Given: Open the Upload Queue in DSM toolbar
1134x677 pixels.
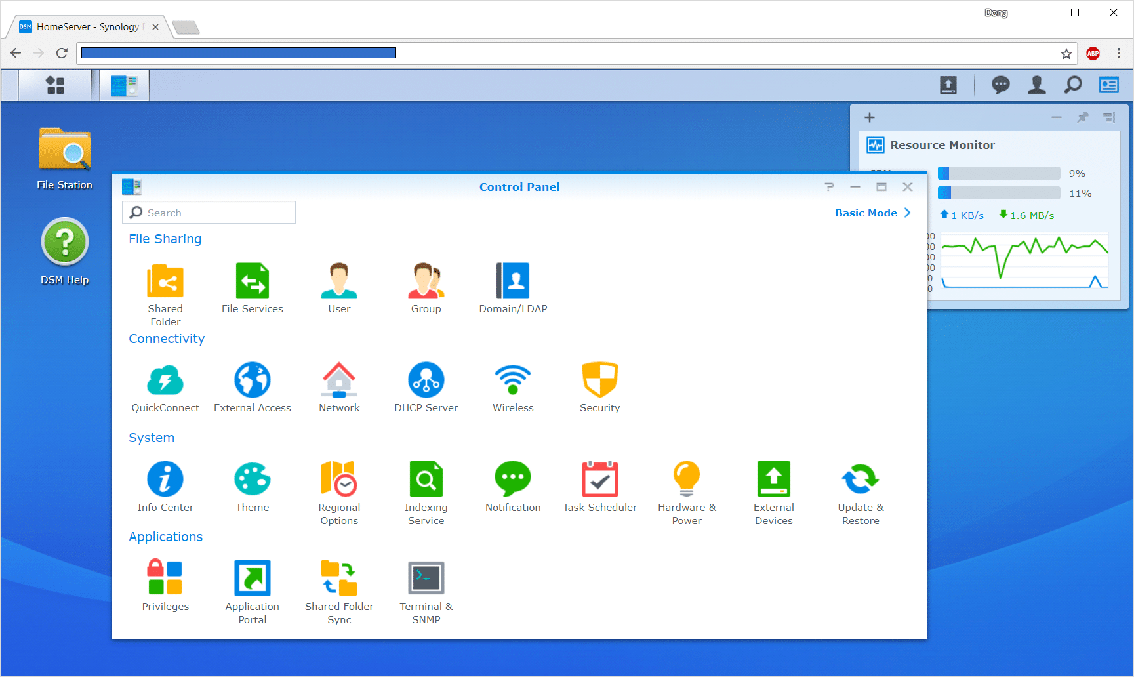Looking at the screenshot, I should point(948,85).
